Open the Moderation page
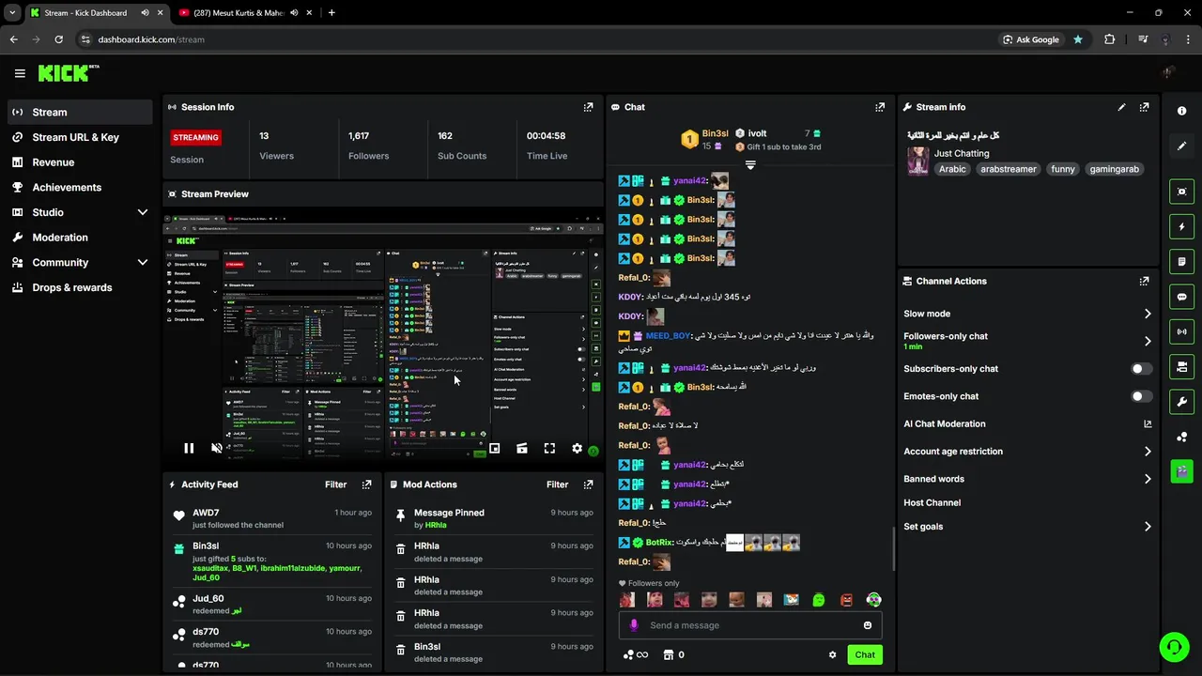The width and height of the screenshot is (1202, 676). tap(79, 238)
